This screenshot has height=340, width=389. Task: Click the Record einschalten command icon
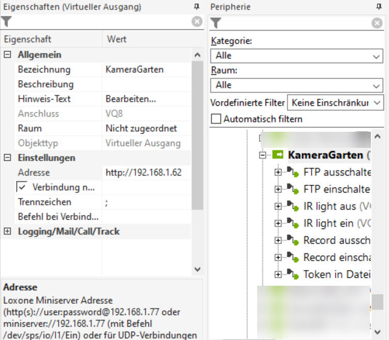pos(293,257)
